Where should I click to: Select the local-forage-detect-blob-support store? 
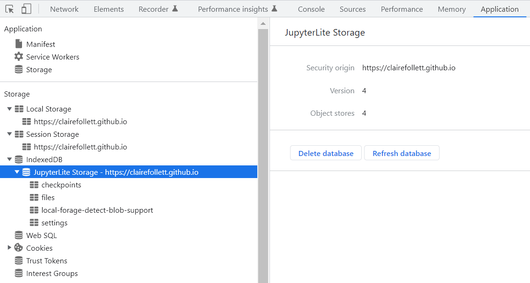click(x=97, y=210)
